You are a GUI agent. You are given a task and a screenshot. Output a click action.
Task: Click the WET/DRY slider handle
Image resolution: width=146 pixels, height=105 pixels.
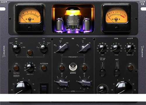tap(117, 72)
